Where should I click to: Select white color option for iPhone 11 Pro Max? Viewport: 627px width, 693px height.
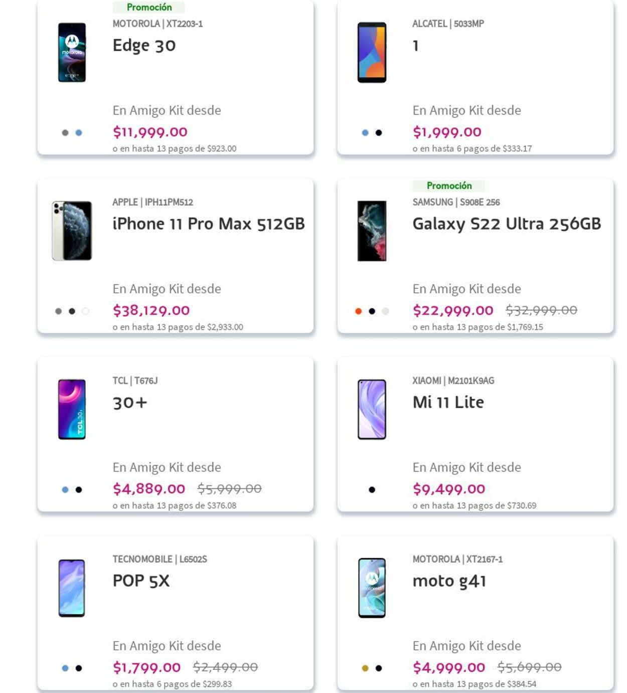coord(85,311)
